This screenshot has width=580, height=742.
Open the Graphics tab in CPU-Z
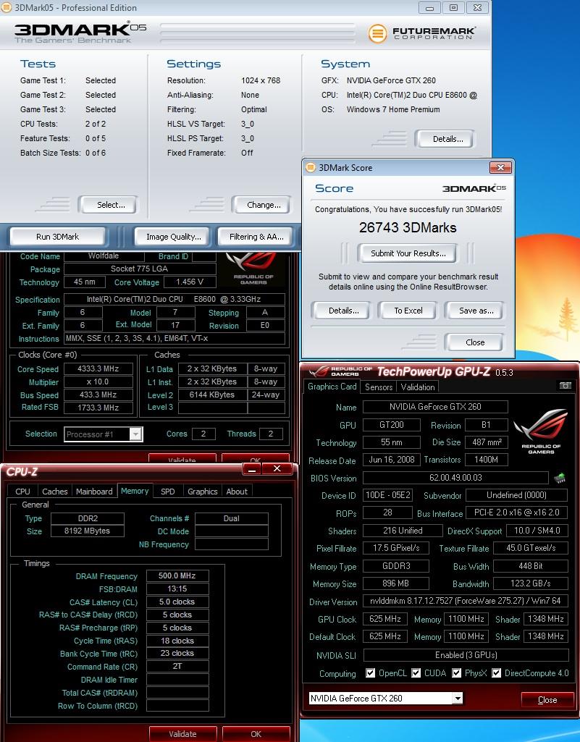pos(203,492)
